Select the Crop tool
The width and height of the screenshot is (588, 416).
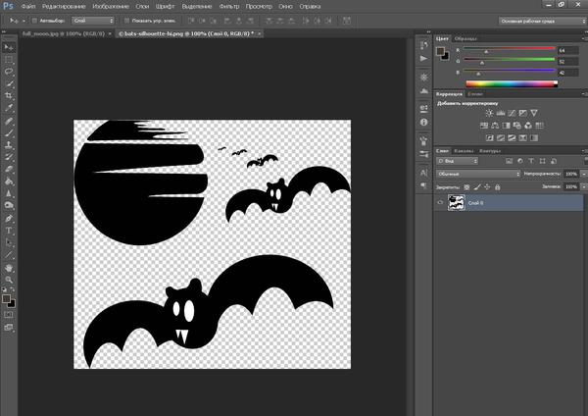point(9,97)
